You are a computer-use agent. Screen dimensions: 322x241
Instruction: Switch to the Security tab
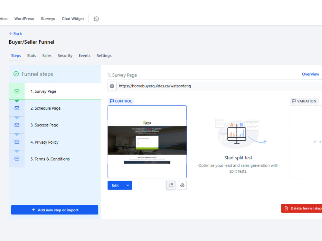tap(65, 56)
